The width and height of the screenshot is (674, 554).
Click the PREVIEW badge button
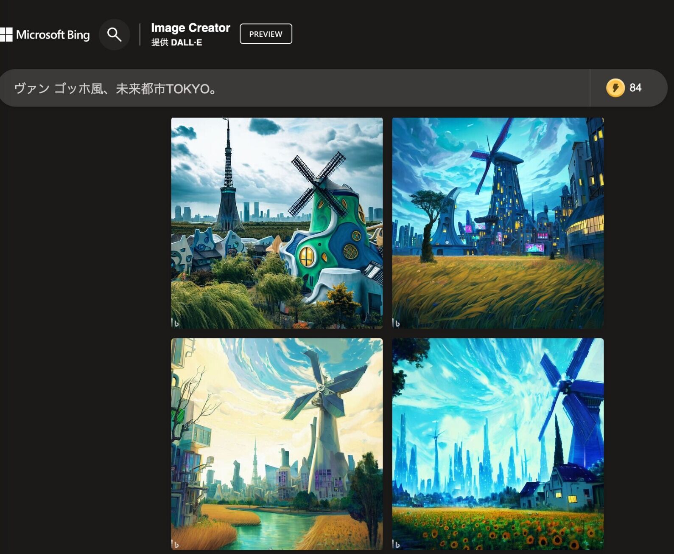click(266, 34)
